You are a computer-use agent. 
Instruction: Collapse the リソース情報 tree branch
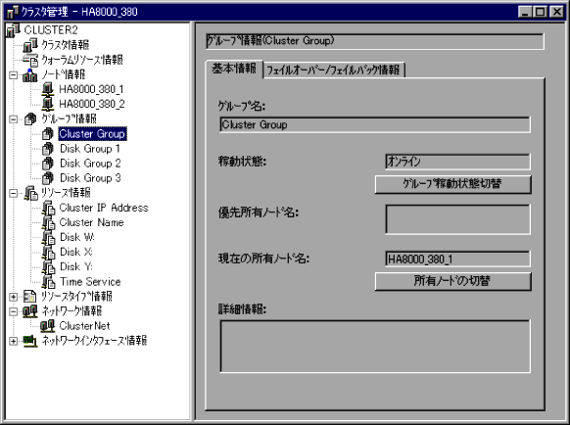[x=13, y=193]
